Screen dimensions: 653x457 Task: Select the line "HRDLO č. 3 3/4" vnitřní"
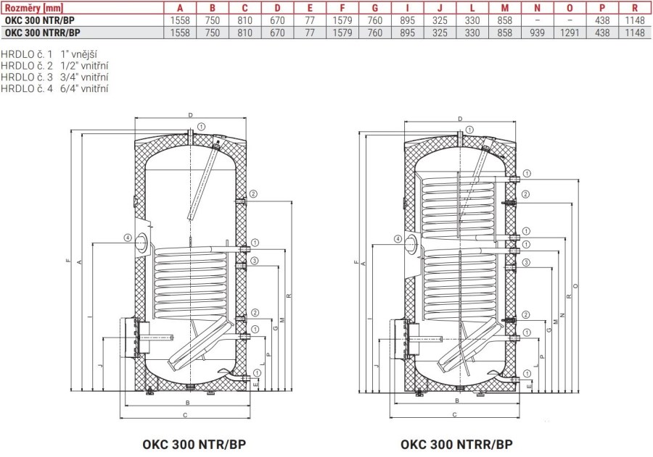click(x=54, y=77)
